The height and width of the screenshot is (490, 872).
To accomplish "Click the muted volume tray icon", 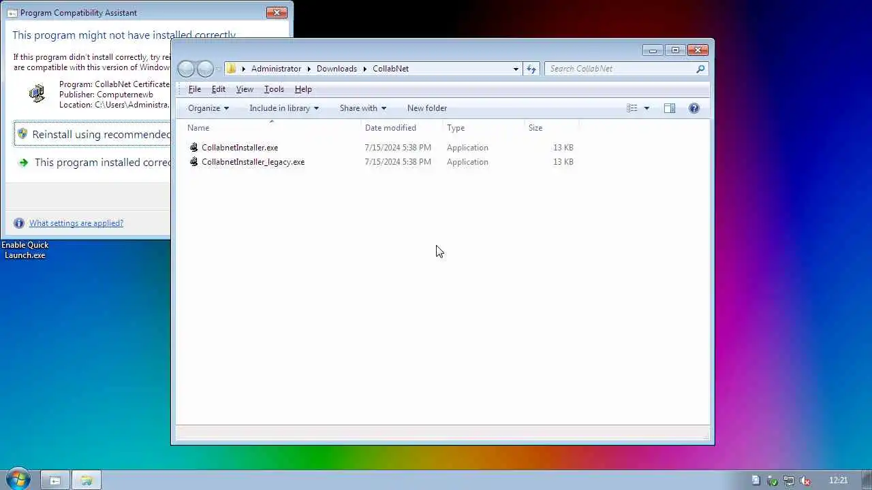I will [x=805, y=480].
